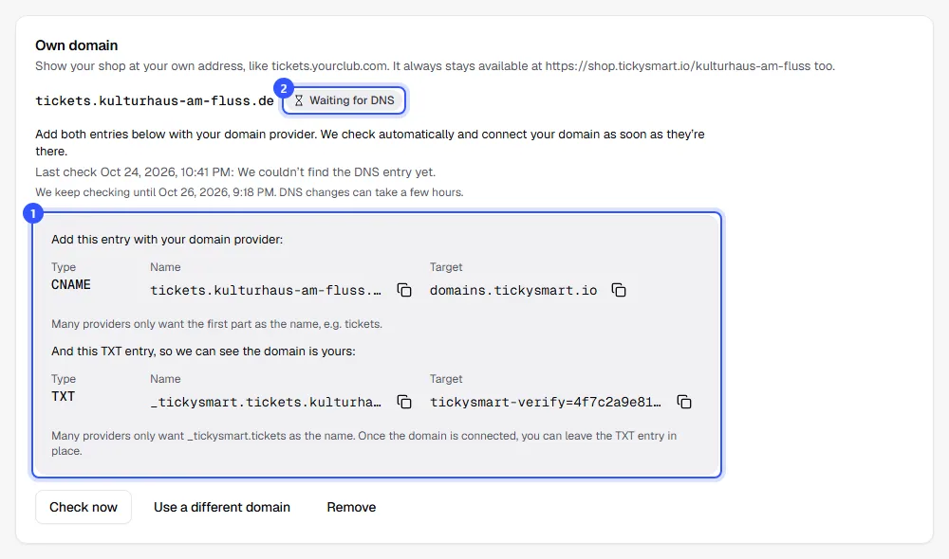Remove the custom domain

(x=351, y=507)
